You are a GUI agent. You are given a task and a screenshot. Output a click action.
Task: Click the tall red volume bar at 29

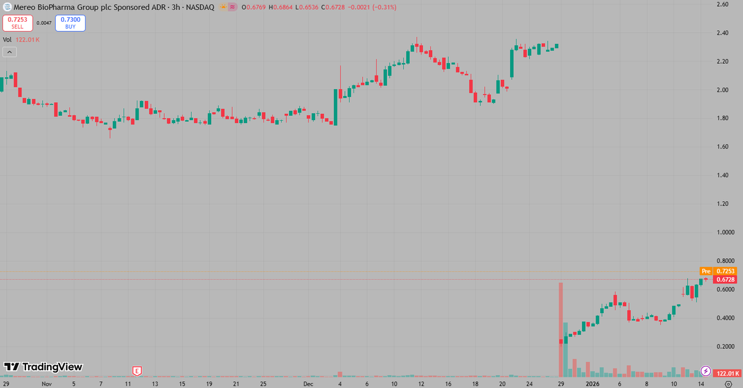tap(561, 330)
